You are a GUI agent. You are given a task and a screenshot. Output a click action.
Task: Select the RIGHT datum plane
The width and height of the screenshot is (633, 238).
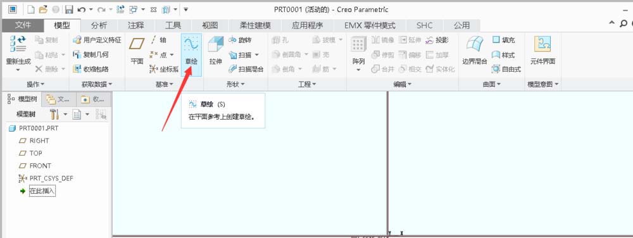point(34,141)
